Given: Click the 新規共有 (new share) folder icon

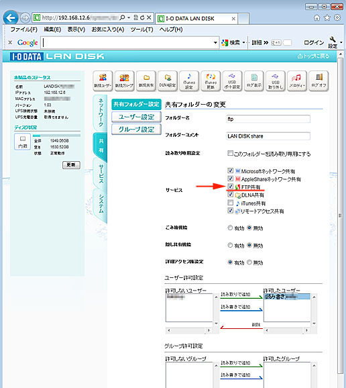Looking at the screenshot, I should click(x=146, y=81).
